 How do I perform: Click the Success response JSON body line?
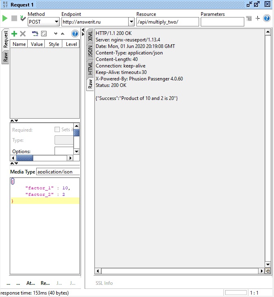[x=137, y=98]
